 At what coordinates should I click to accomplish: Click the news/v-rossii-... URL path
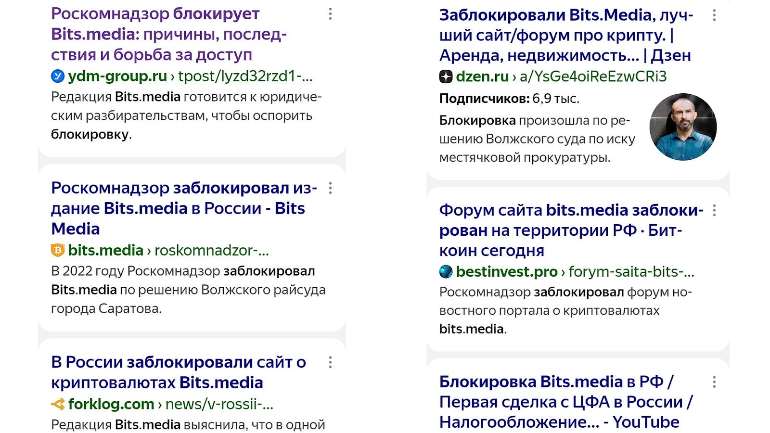[219, 404]
